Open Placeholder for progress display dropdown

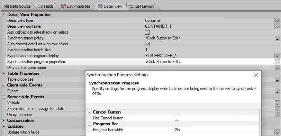point(277,56)
